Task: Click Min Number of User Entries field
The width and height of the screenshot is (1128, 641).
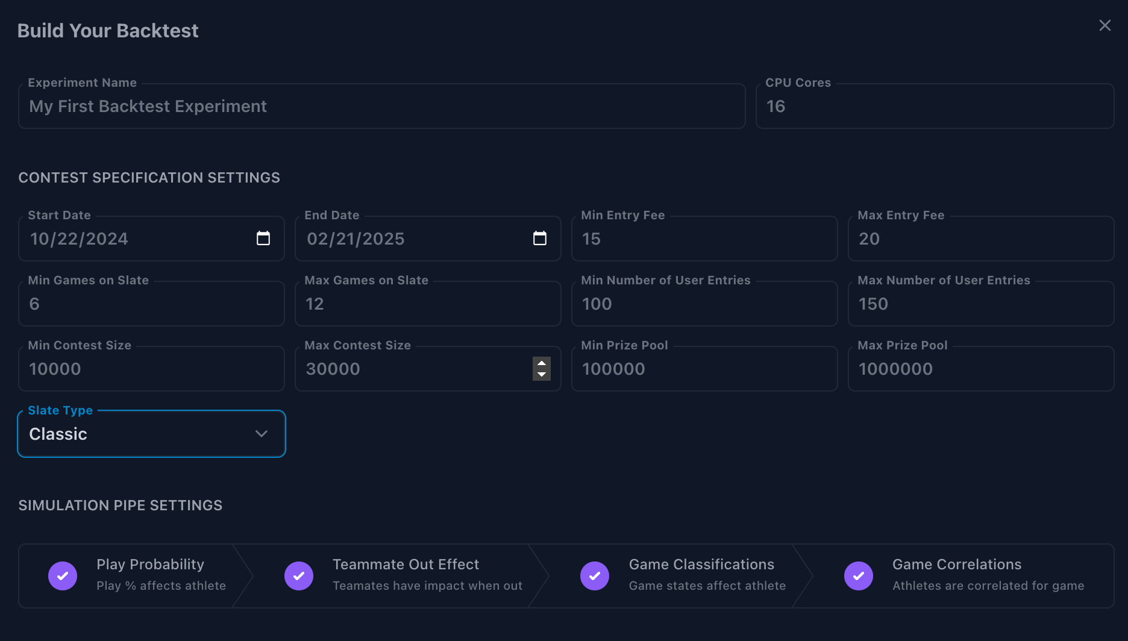Action: click(x=704, y=304)
